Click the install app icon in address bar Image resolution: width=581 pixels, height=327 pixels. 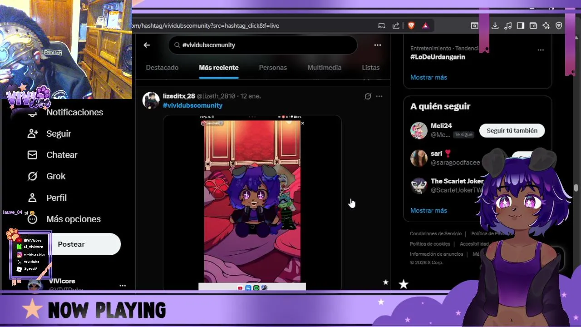(382, 26)
